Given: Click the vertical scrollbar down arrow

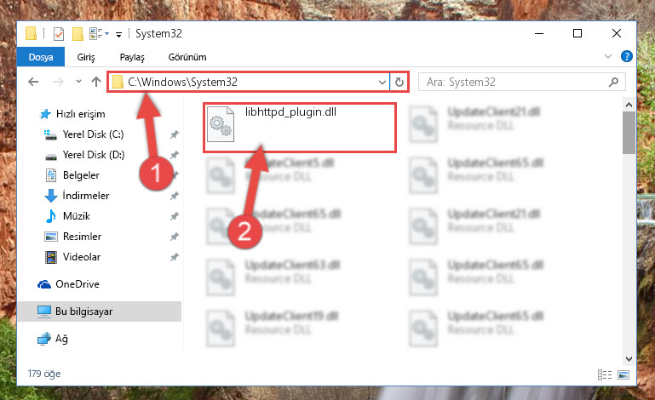Looking at the screenshot, I should [x=629, y=358].
